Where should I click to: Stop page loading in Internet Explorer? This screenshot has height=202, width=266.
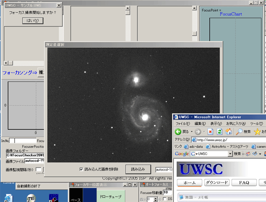click(210, 132)
